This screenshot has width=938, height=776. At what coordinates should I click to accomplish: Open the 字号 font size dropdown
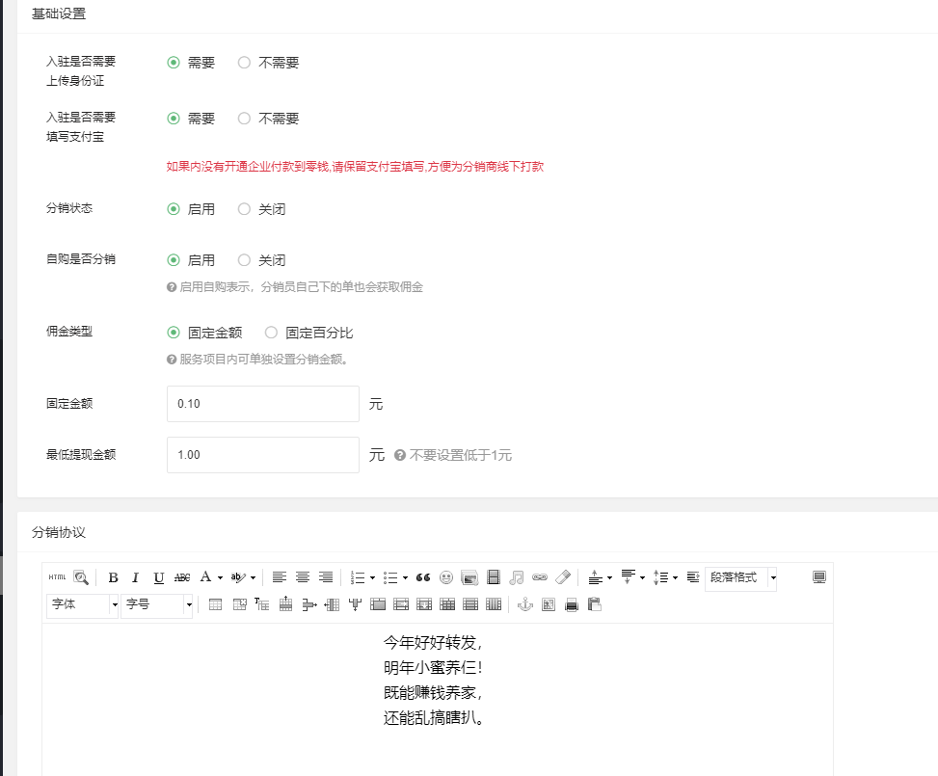pos(157,604)
